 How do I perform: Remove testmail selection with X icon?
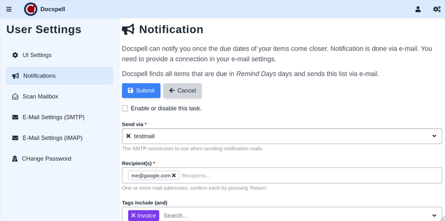[x=128, y=136]
